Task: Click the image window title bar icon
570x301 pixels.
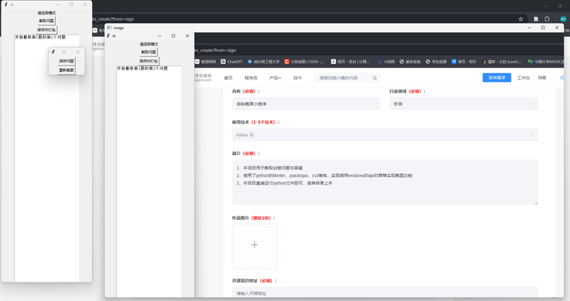Action: pyautogui.click(x=109, y=28)
